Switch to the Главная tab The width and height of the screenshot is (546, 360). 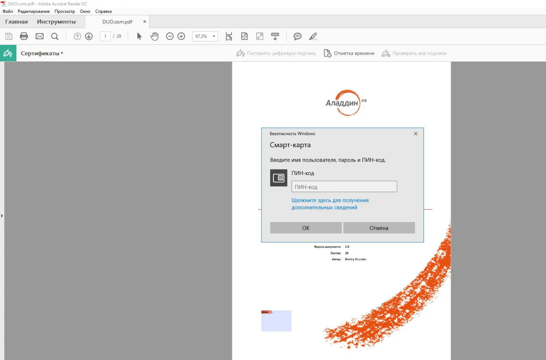pyautogui.click(x=16, y=22)
